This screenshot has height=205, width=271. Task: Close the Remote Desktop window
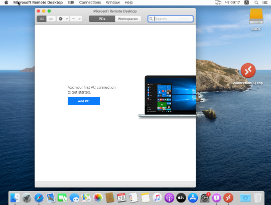[38, 11]
